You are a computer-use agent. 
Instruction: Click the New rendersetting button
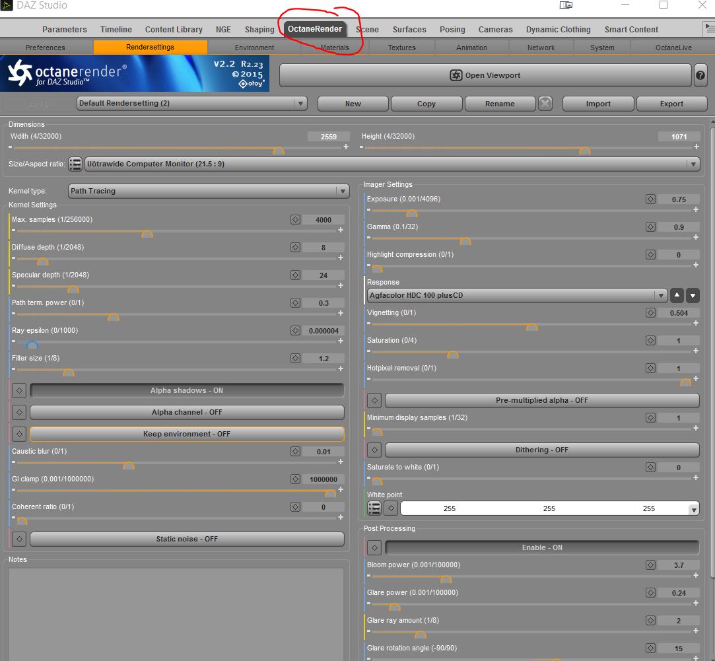[x=353, y=104]
